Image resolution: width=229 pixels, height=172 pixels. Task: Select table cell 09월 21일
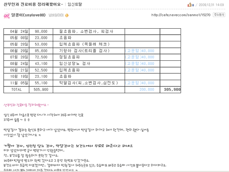pyautogui.click(x=16, y=70)
